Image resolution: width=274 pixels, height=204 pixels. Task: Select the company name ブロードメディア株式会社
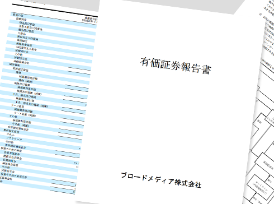(x=161, y=180)
